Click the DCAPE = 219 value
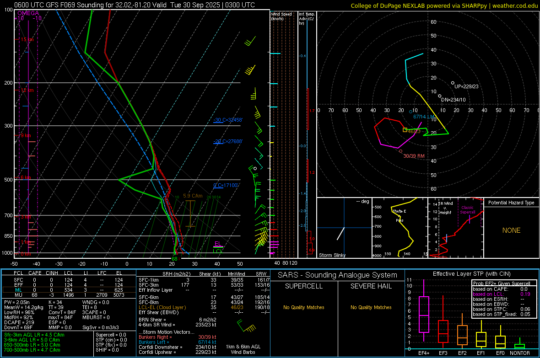540x358 pixels. click(19, 322)
